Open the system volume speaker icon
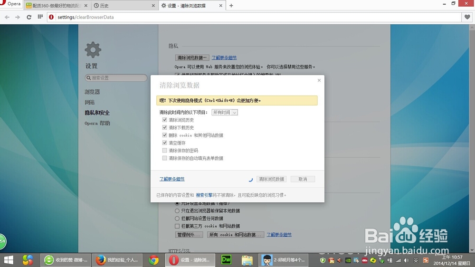Image resolution: width=475 pixels, height=267 pixels. pos(406,260)
